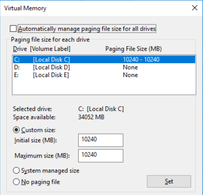Image resolution: width=203 pixels, height=195 pixels.
Task: Click the Initial size (MB) label
Action: (35, 140)
